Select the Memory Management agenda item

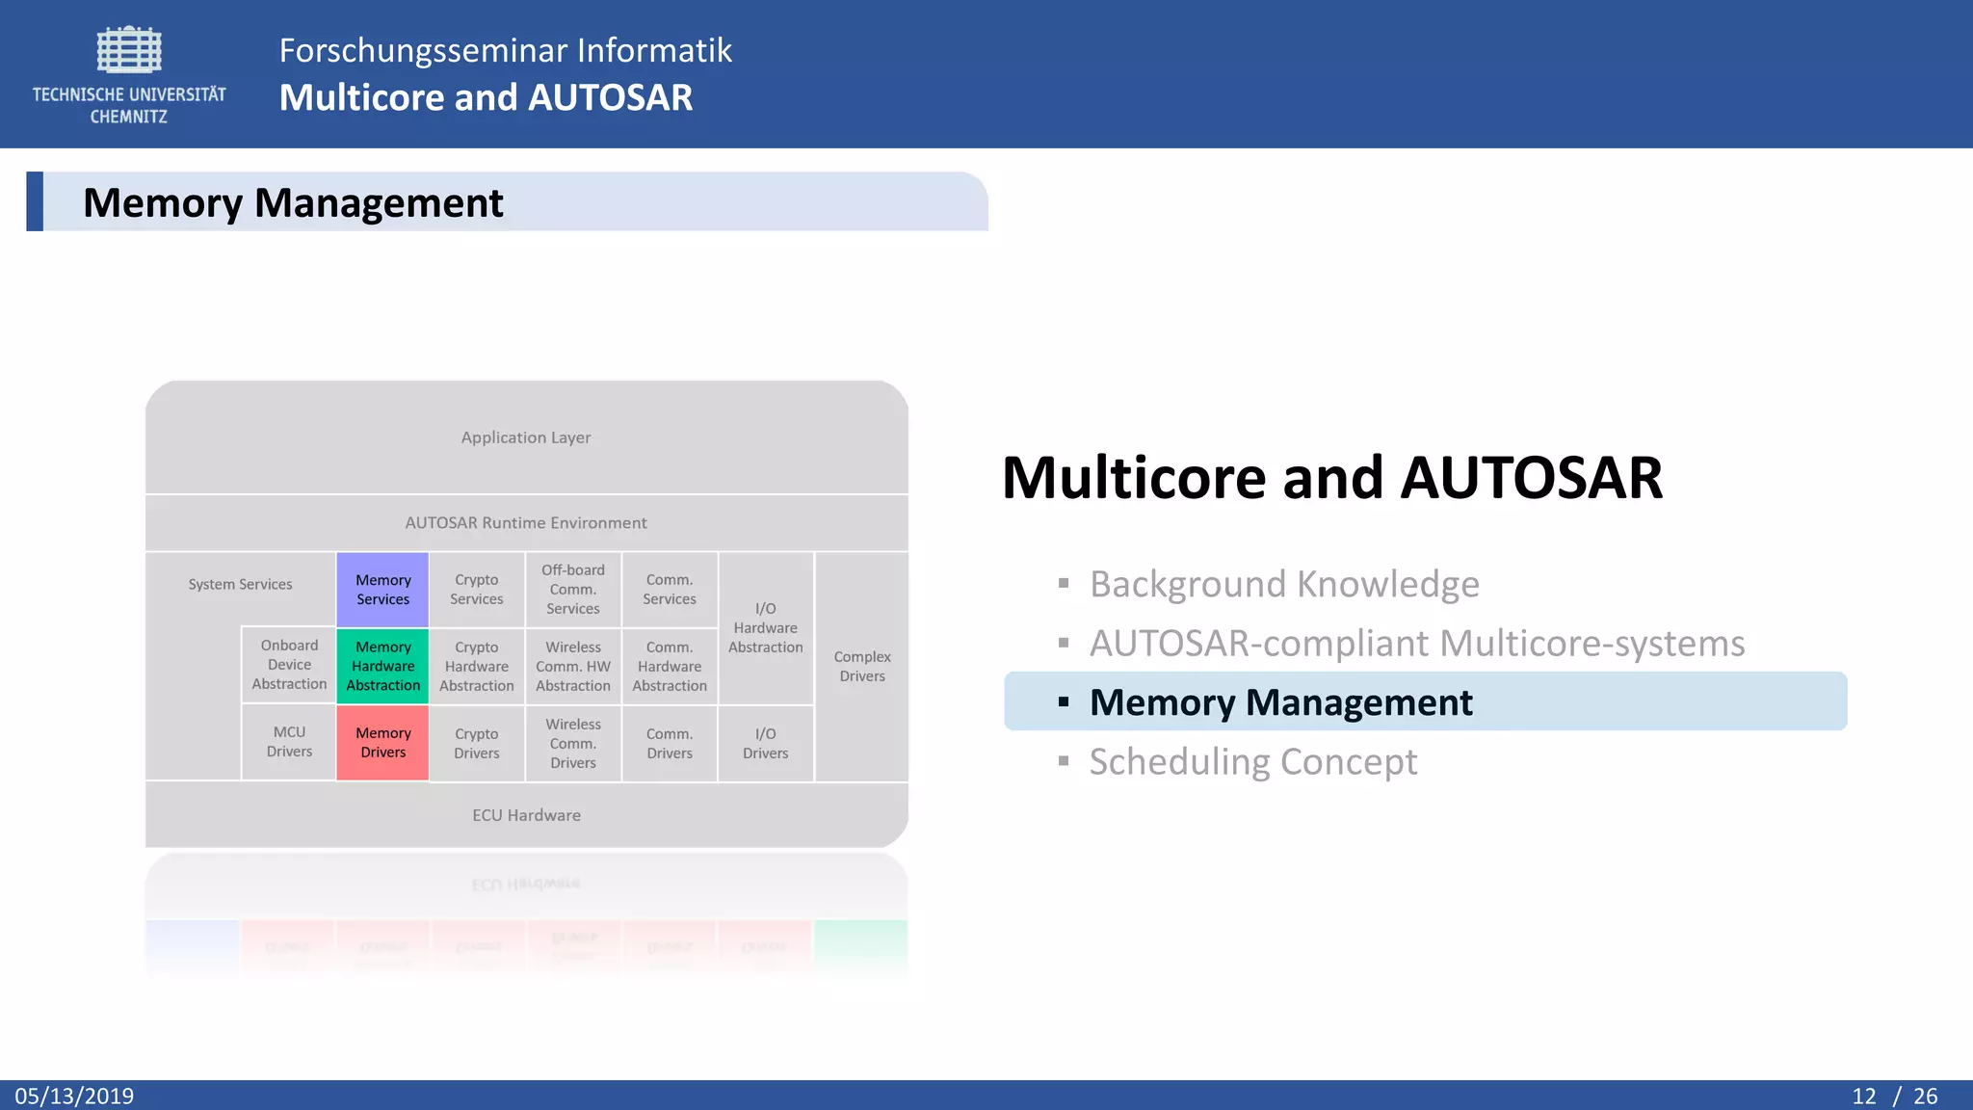[1280, 702]
